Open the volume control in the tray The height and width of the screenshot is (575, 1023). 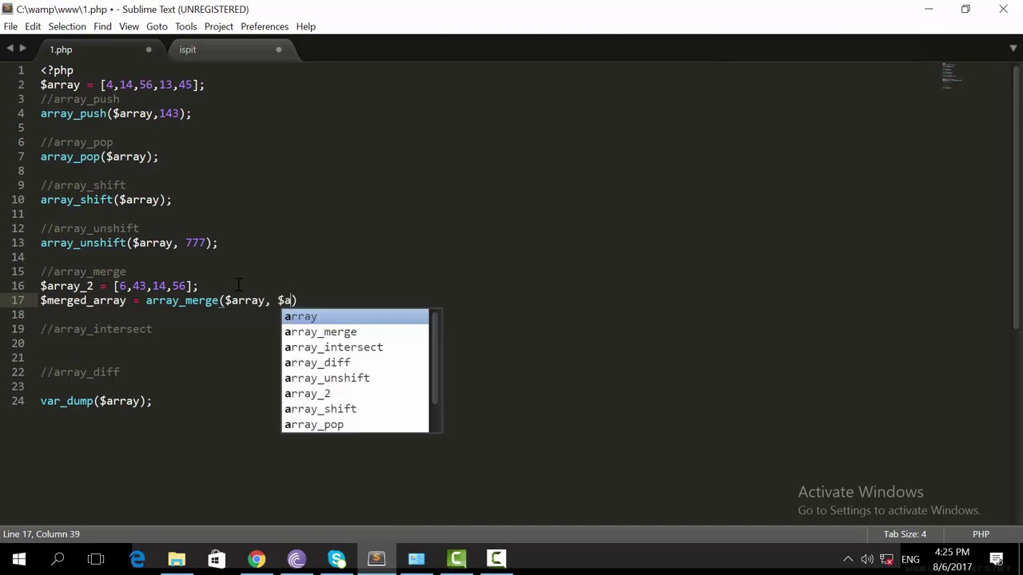(869, 559)
